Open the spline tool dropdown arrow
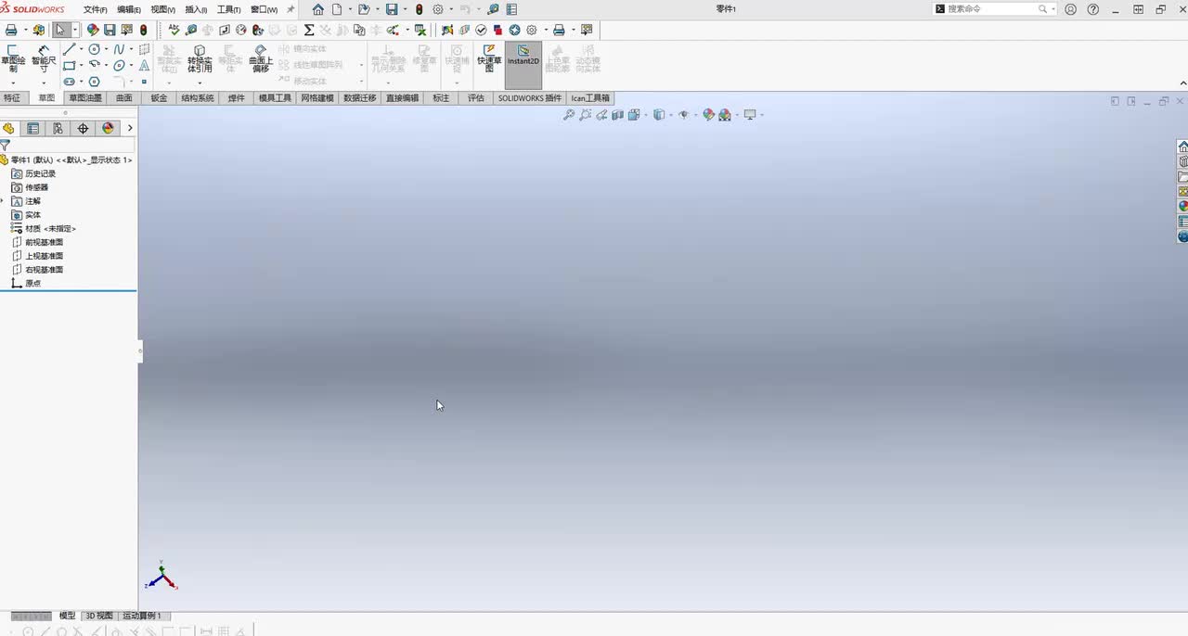1188x636 pixels. [131, 49]
